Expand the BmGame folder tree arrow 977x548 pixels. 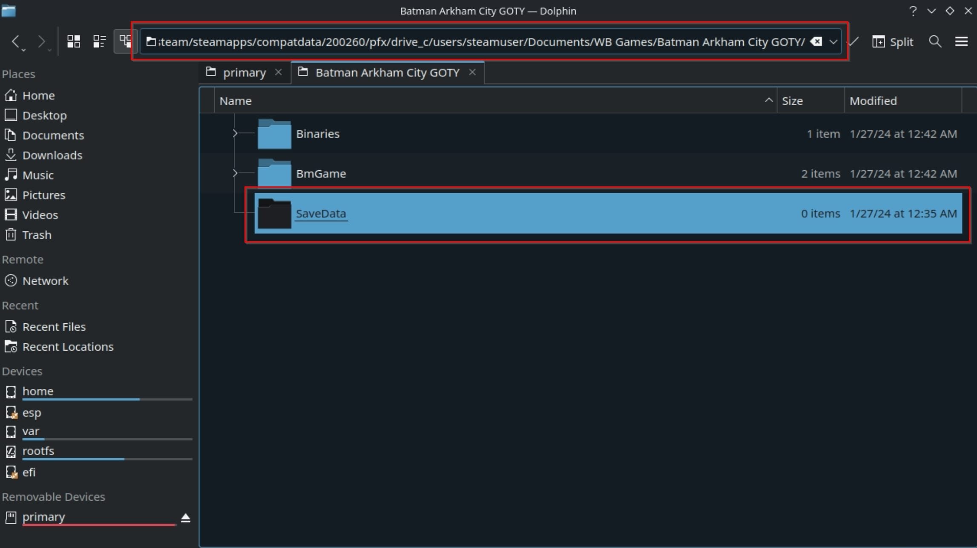tap(235, 173)
